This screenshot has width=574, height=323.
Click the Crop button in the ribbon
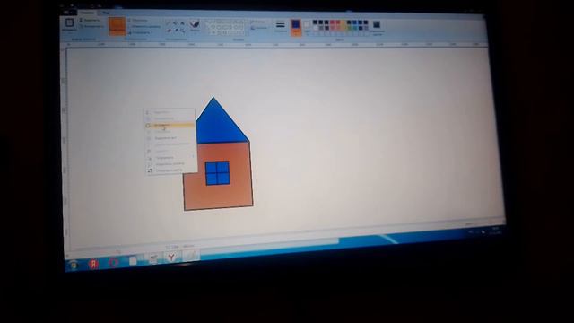point(138,20)
